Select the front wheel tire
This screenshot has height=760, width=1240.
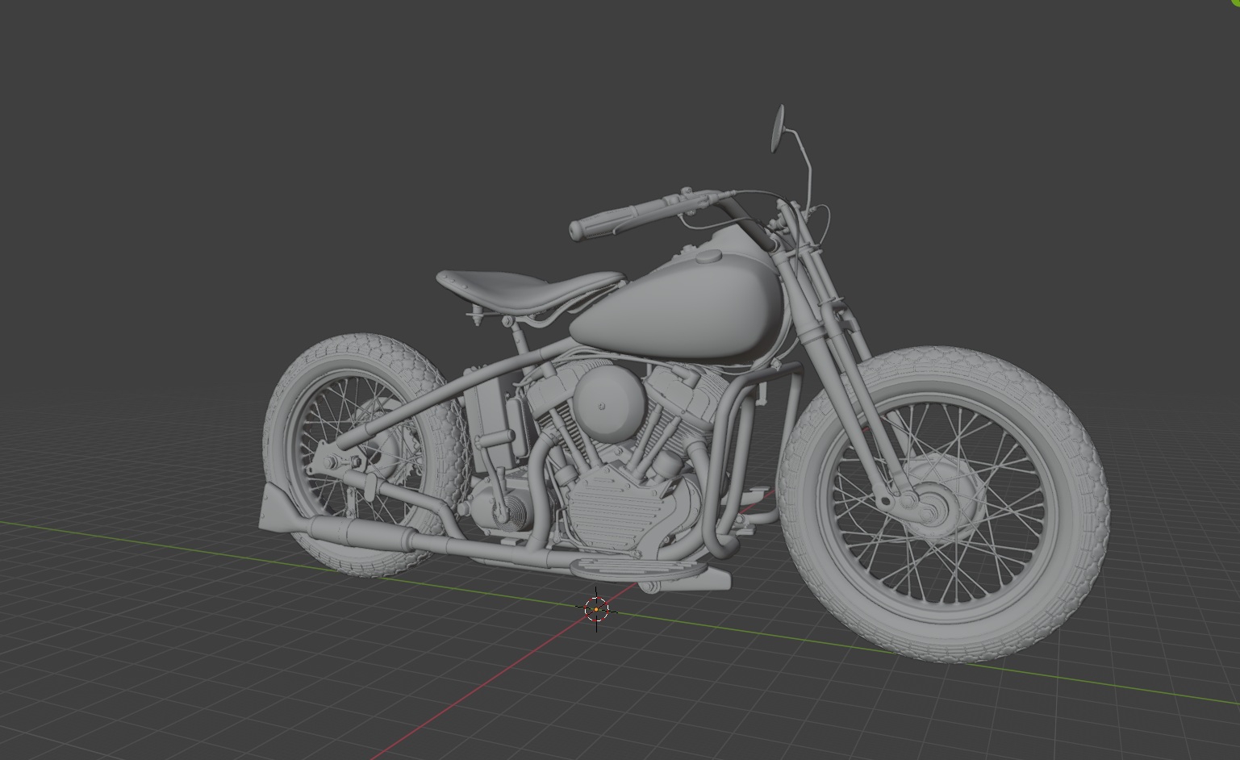(942, 505)
